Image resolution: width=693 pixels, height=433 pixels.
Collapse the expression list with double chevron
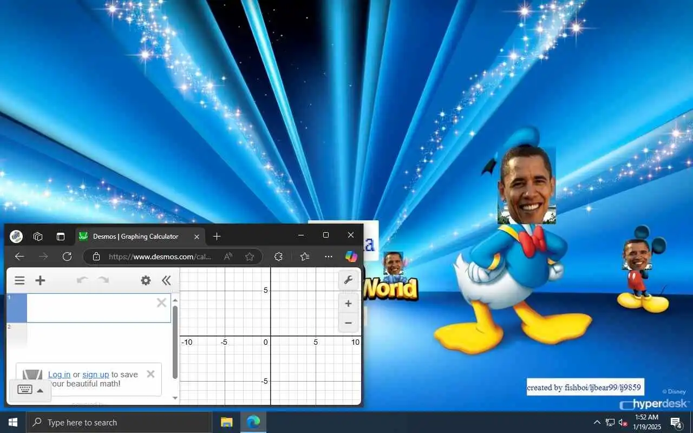coord(166,280)
